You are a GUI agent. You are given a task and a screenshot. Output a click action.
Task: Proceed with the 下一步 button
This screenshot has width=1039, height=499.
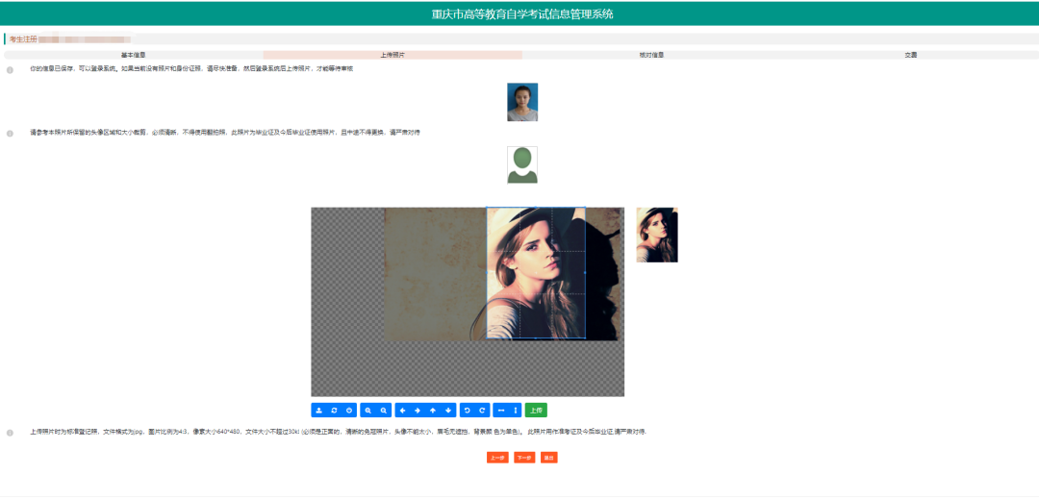pyautogui.click(x=524, y=458)
